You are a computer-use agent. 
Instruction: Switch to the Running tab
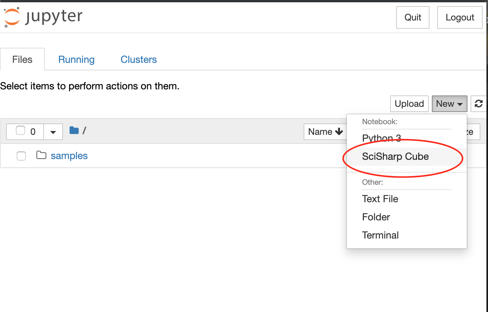click(76, 59)
